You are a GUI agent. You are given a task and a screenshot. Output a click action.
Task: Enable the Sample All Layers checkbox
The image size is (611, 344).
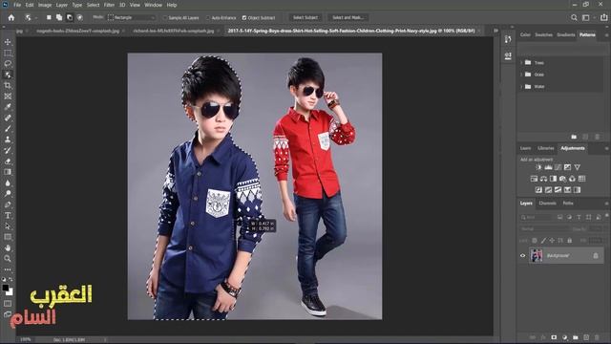pyautogui.click(x=165, y=17)
